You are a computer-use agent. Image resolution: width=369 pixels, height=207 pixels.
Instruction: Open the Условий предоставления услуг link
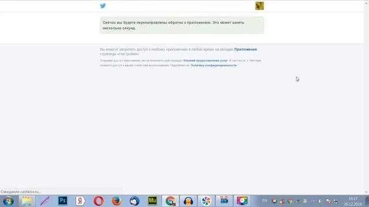(205, 60)
